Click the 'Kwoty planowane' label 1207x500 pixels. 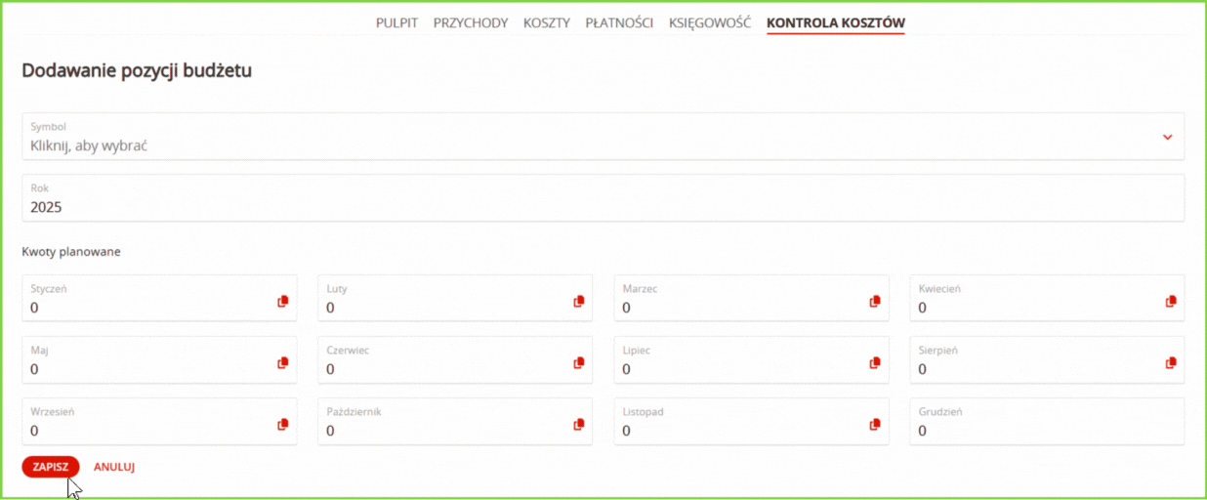tap(71, 252)
